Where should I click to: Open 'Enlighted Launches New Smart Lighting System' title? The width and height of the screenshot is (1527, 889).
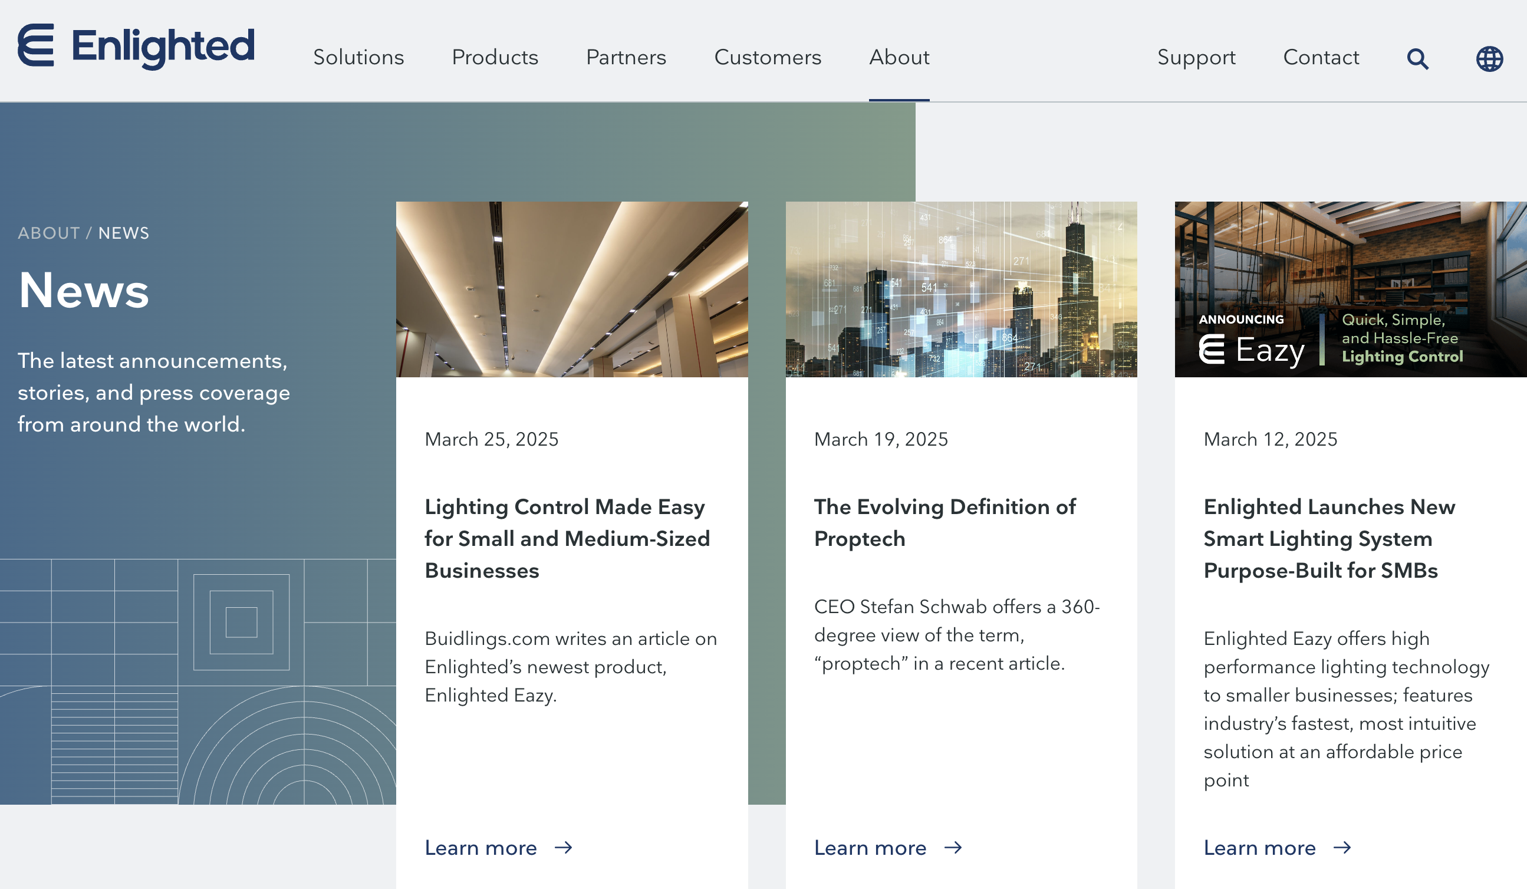tap(1329, 538)
